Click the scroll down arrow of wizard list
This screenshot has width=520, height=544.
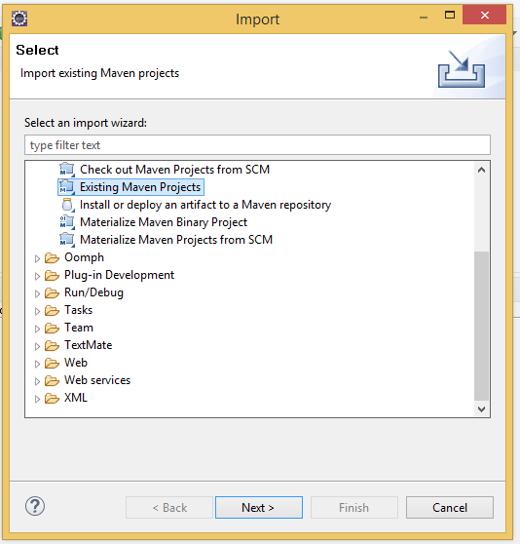tap(481, 409)
